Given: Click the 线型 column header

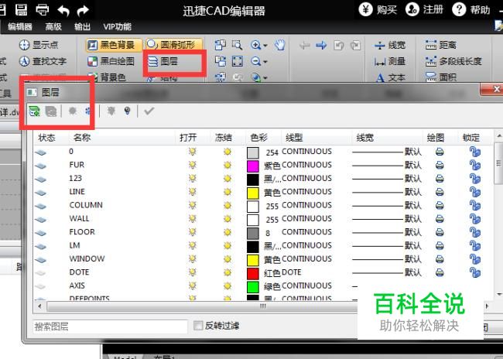Looking at the screenshot, I should [294, 138].
